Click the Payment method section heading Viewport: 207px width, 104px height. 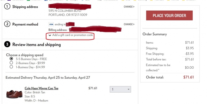click(x=25, y=24)
